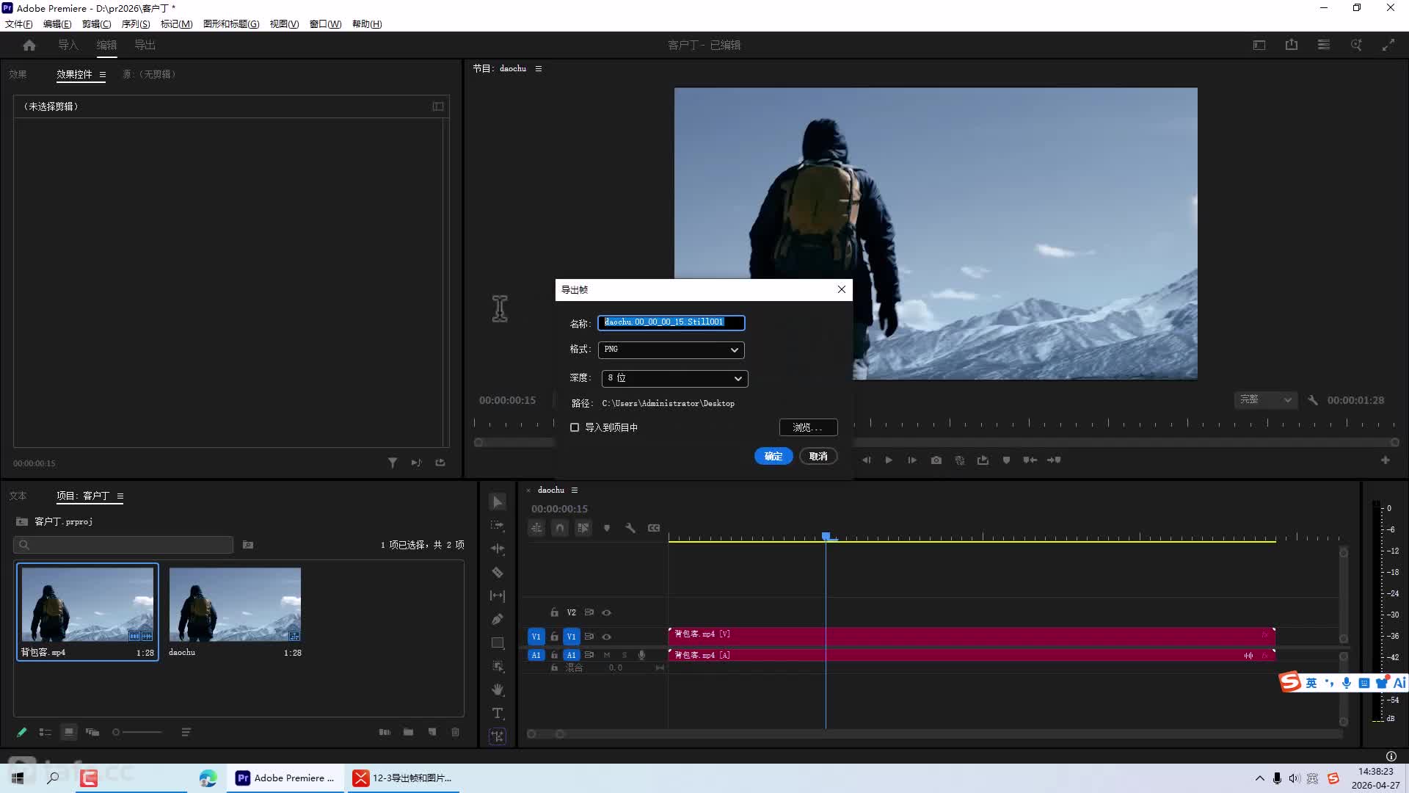This screenshot has height=793, width=1409.
Task: Click the 名称 filename input field
Action: point(671,322)
